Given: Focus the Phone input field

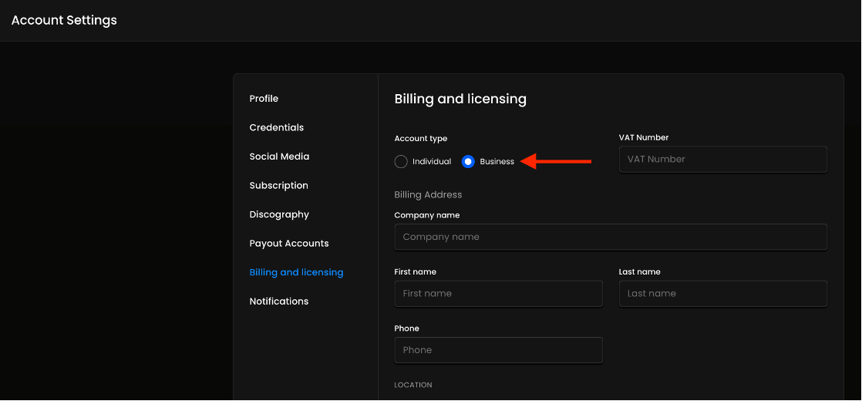Looking at the screenshot, I should (x=498, y=350).
